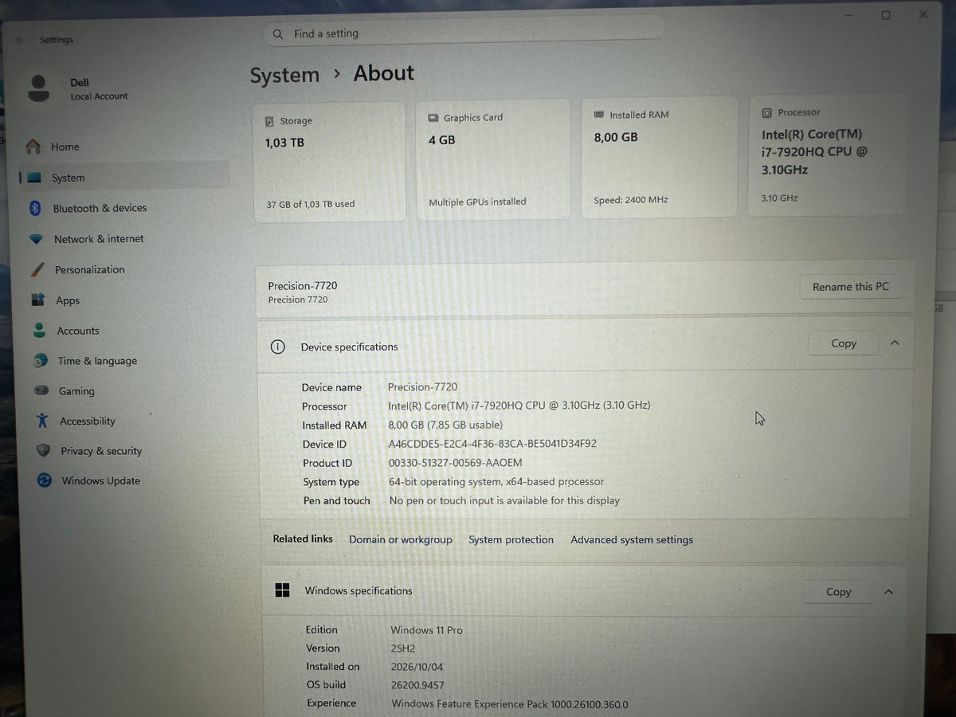
Task: Open Network & internet wifi icon
Action: (36, 239)
